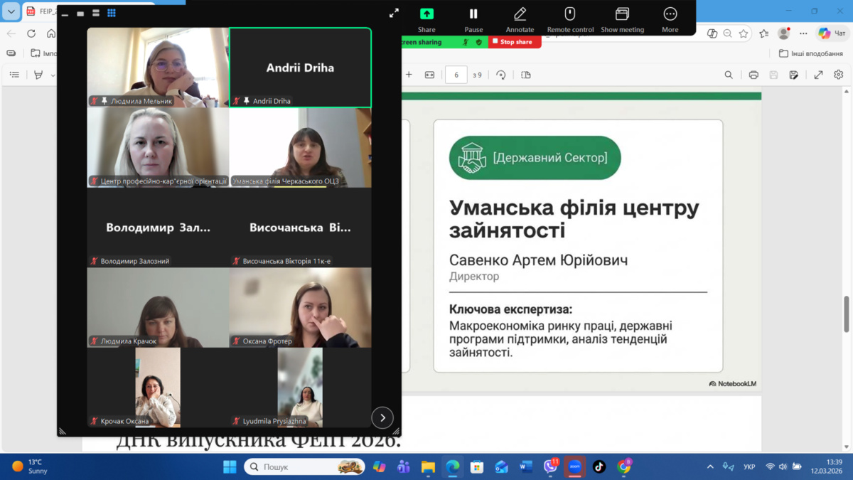Switch to Zoom gallery grid view

[112, 13]
